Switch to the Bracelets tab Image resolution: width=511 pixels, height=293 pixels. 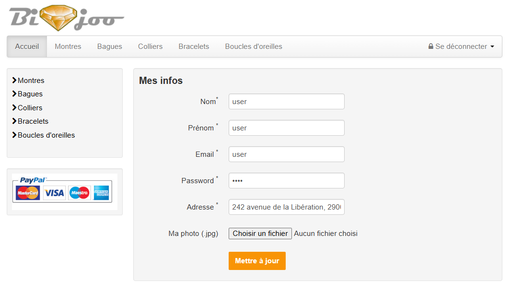[x=194, y=46]
